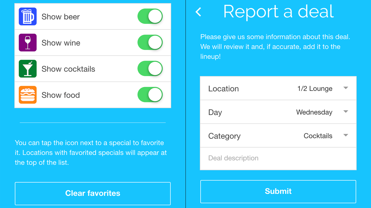The width and height of the screenshot is (371, 208).
Task: Turn off the Show beer switch
Action: [x=150, y=16]
